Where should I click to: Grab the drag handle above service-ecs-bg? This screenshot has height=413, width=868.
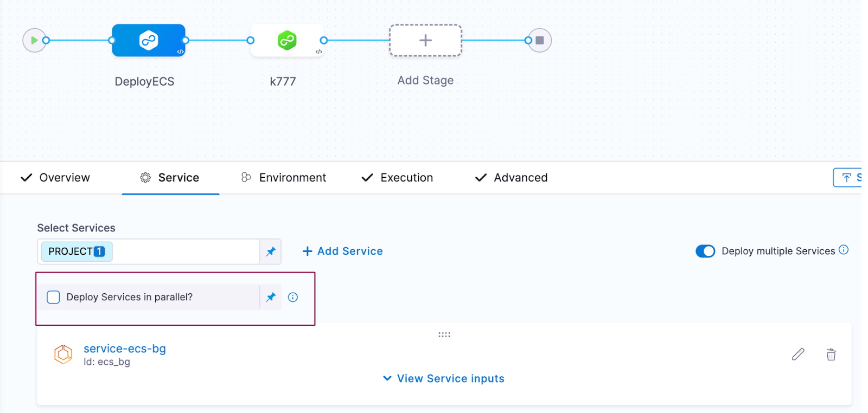[444, 335]
